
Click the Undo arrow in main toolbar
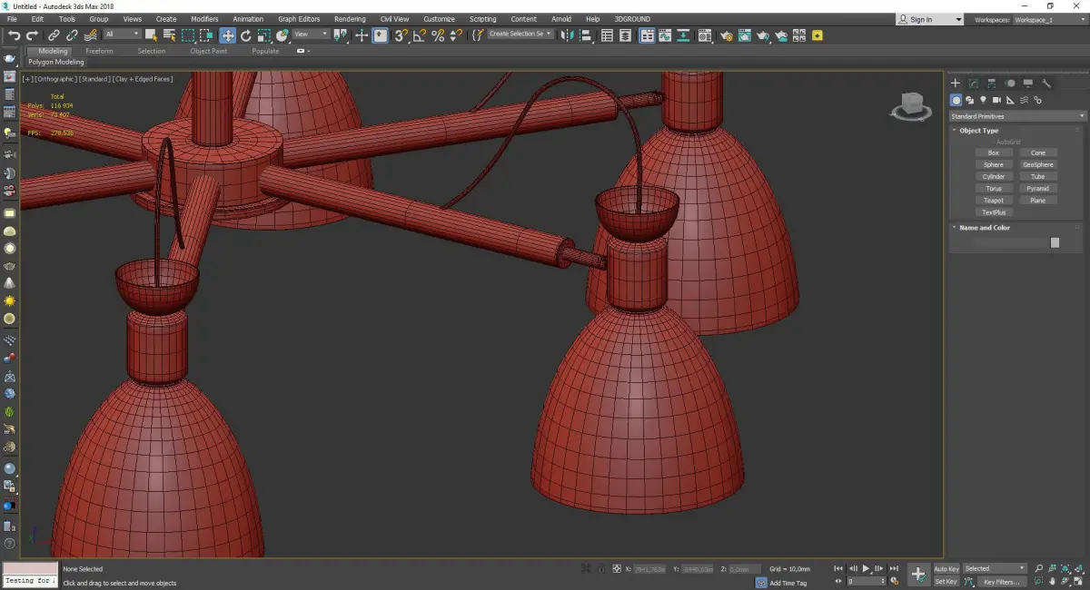[x=14, y=35]
